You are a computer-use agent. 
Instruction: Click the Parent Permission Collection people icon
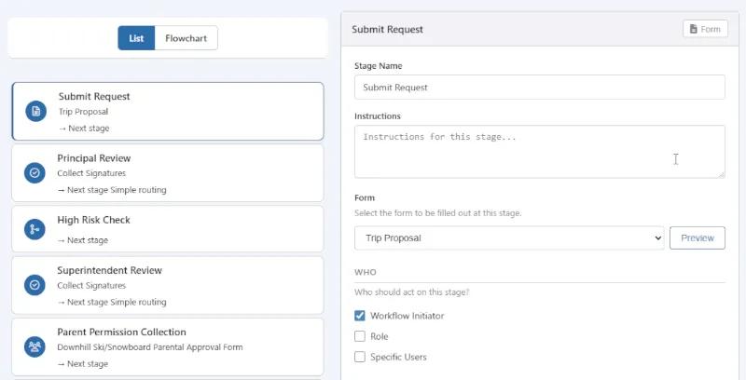coord(35,346)
